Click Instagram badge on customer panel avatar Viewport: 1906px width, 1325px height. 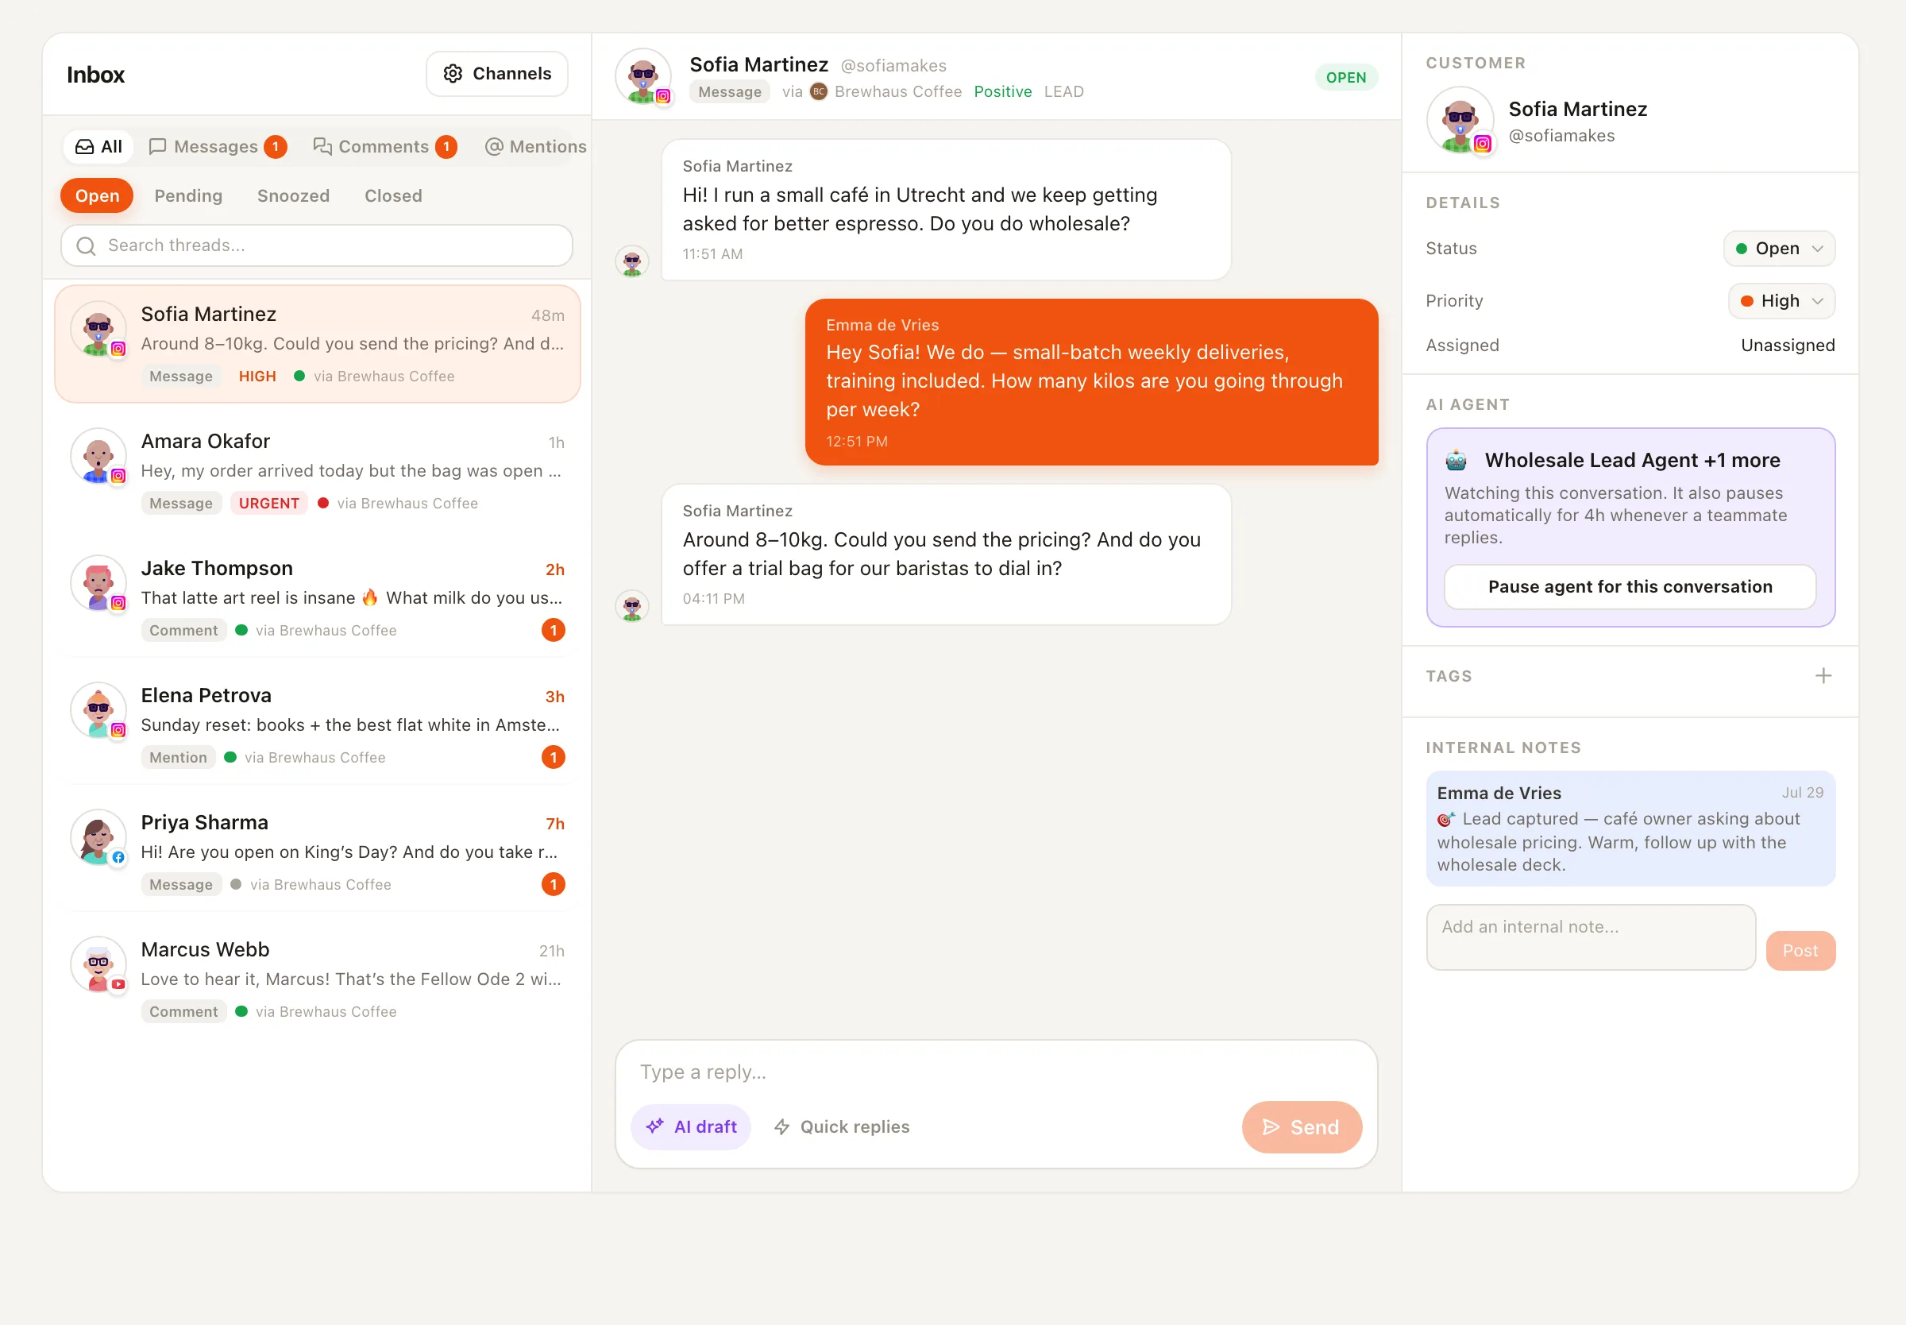click(1482, 144)
